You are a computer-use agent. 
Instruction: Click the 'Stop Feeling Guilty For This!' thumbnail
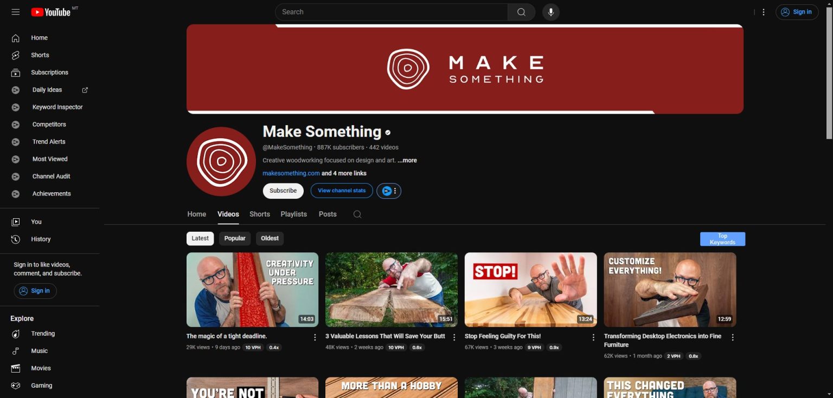(x=530, y=289)
